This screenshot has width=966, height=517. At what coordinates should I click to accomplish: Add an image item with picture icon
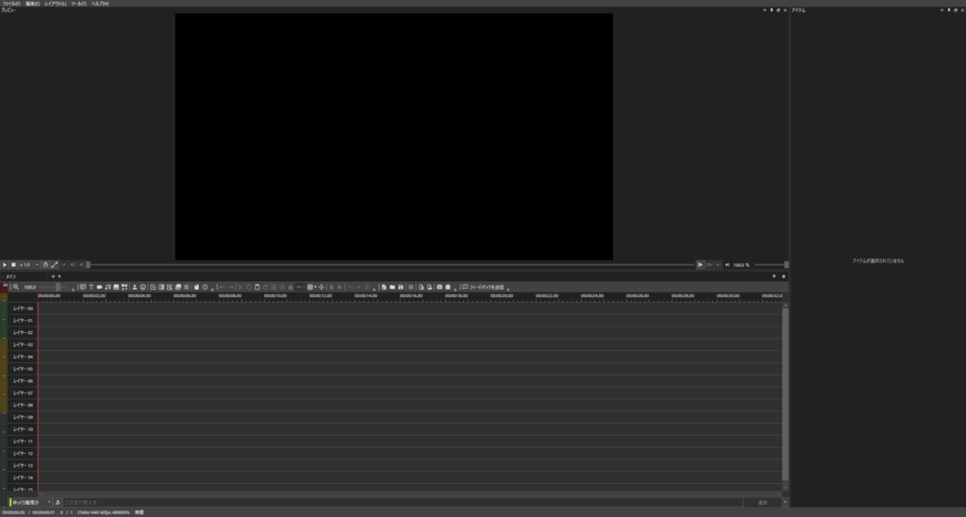(116, 287)
